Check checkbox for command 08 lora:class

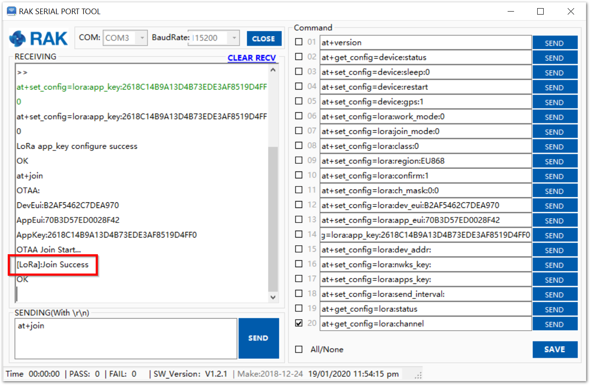299,145
